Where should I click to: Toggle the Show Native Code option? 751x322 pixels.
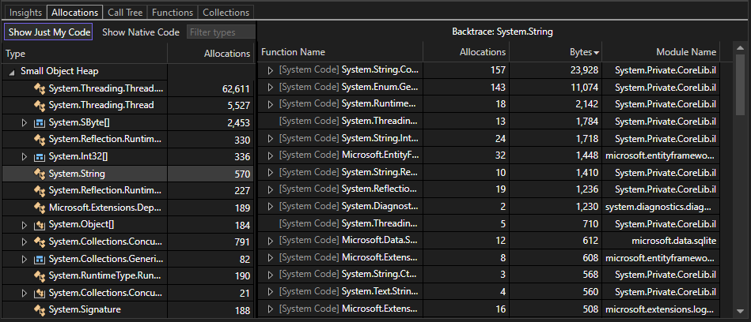coord(141,32)
